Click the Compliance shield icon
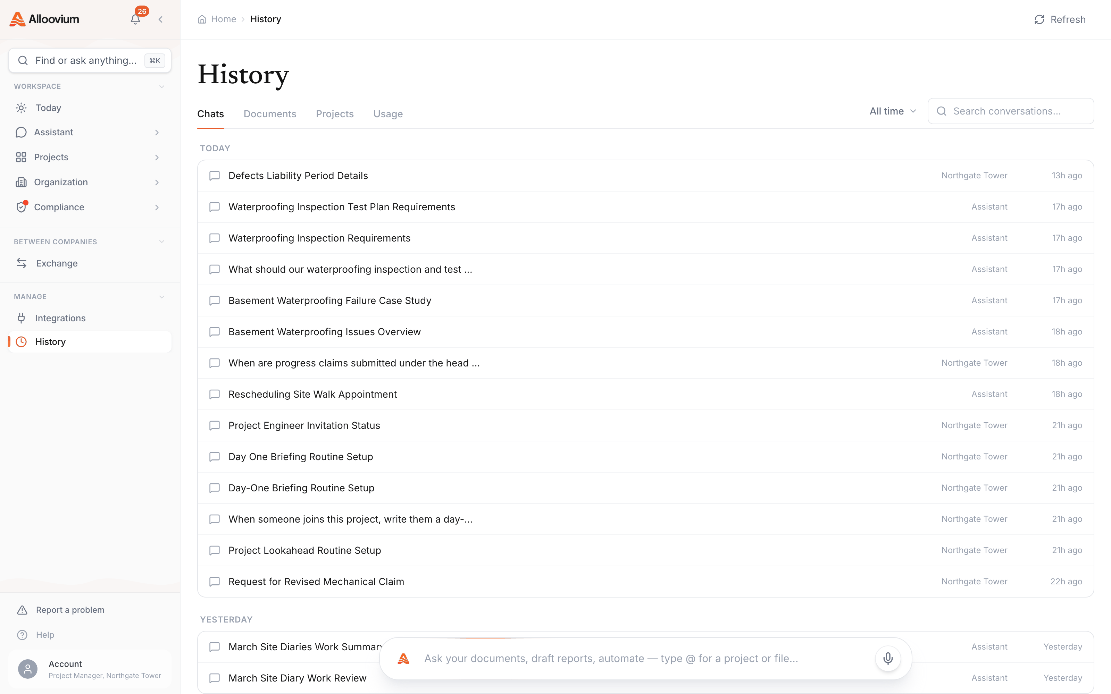The width and height of the screenshot is (1111, 694). tap(21, 207)
